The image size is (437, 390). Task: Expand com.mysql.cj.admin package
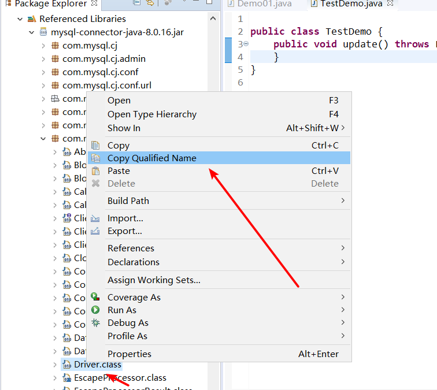tap(43, 59)
